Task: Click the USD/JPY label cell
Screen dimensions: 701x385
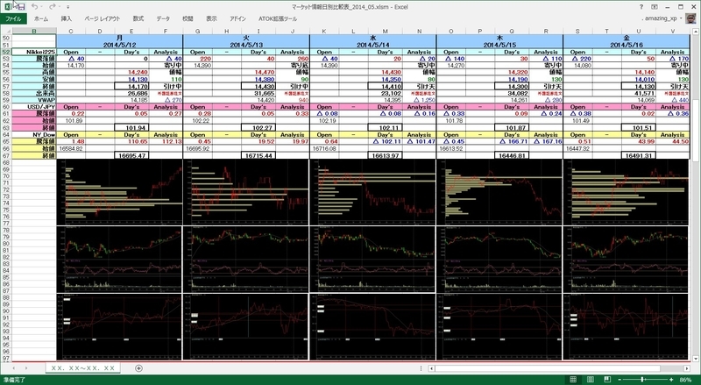Action: (34, 107)
